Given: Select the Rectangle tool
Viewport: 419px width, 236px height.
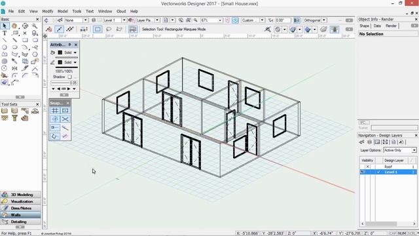Looking at the screenshot, I should [25, 40].
